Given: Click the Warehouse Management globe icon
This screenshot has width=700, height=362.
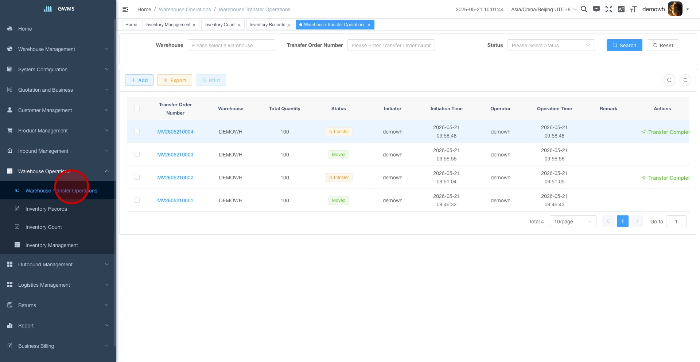Looking at the screenshot, I should (x=10, y=49).
